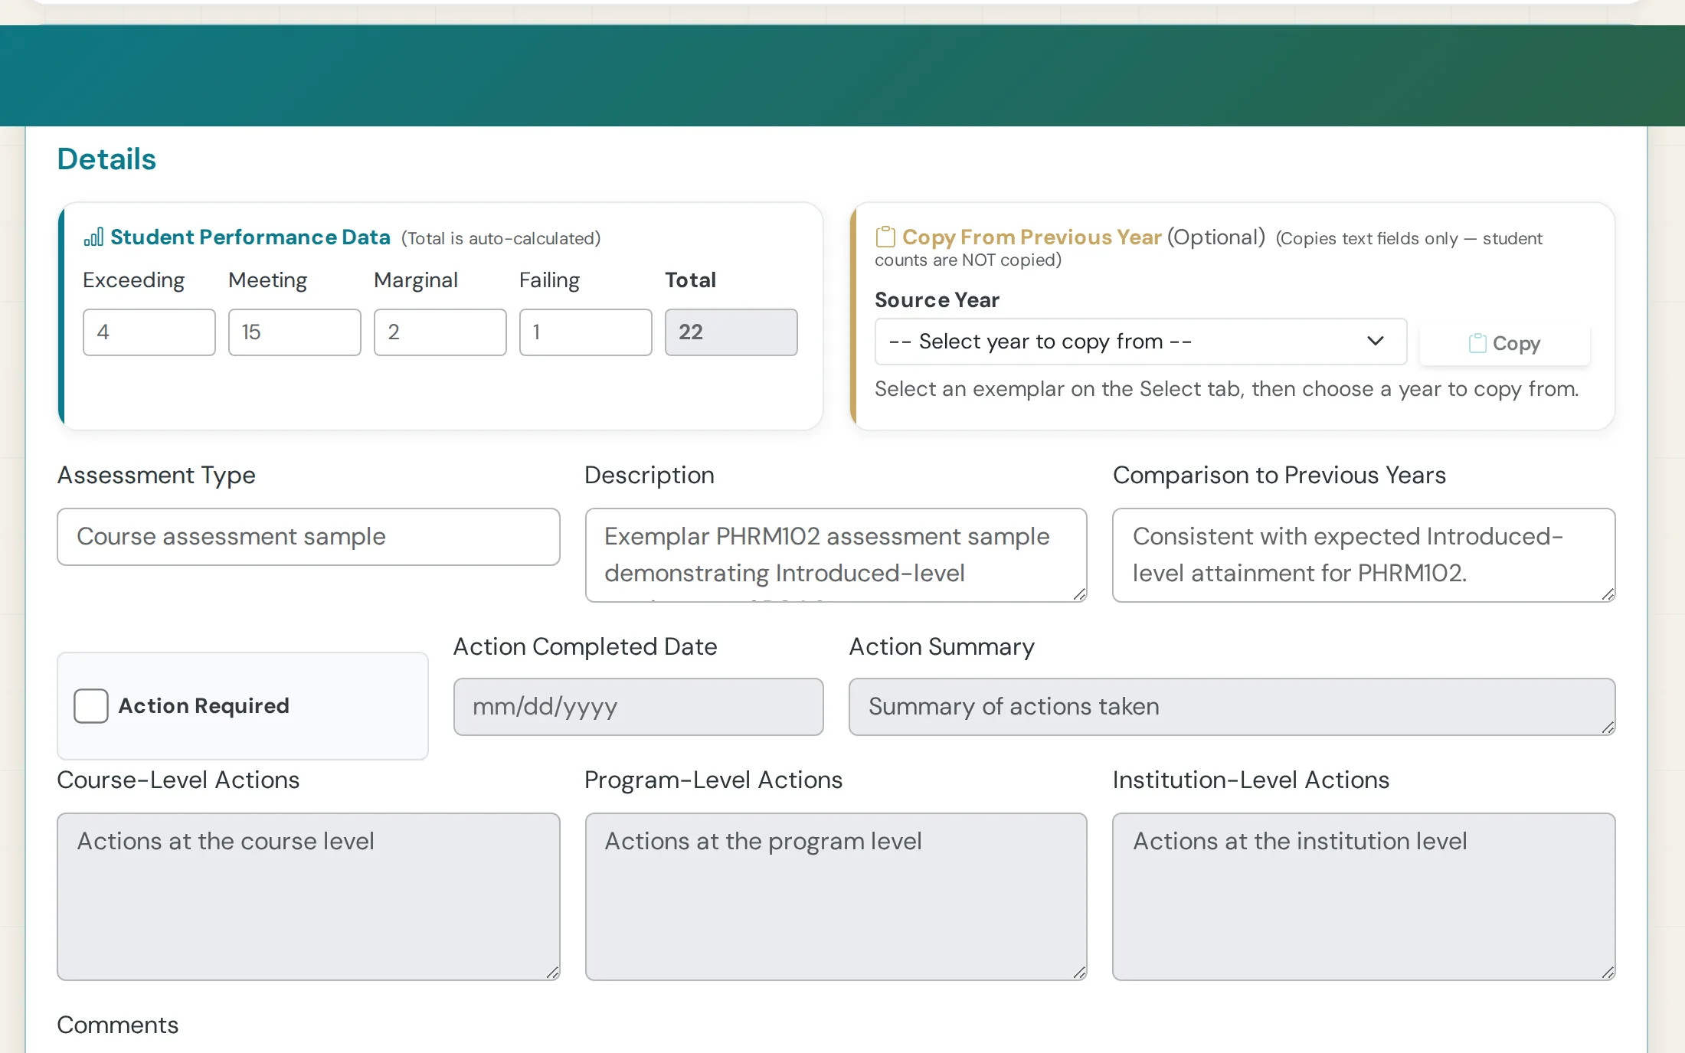1685x1053 pixels.
Task: Click the Details heading
Action: coord(106,159)
